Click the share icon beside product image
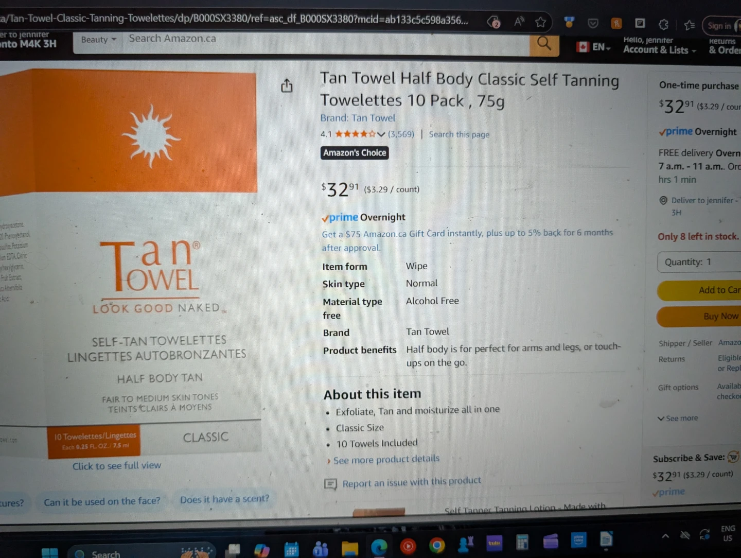The width and height of the screenshot is (741, 558). (287, 85)
